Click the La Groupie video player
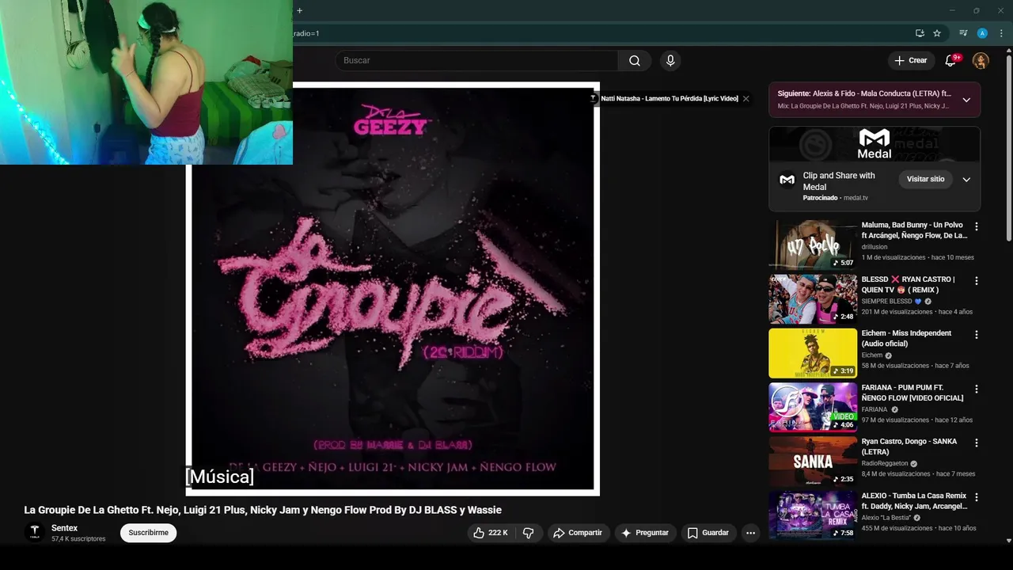Viewport: 1013px width, 570px height. [x=393, y=289]
